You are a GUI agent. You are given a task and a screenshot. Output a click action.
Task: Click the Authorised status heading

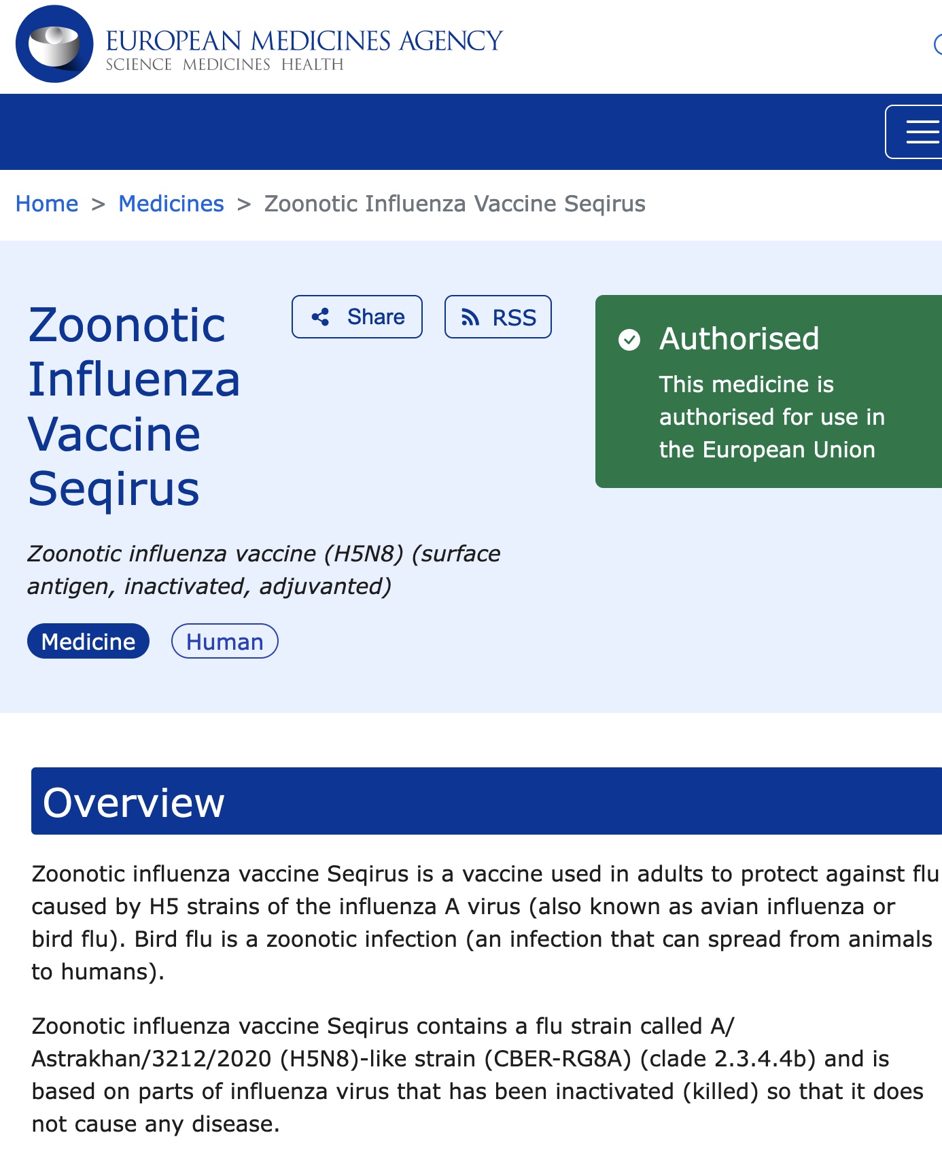739,338
